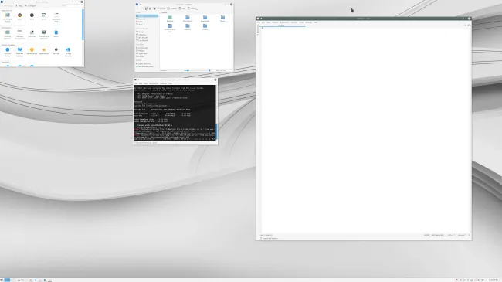Click the Find search icon in Dolphin toolbar
Viewport: 502px width, 282px height.
tap(161, 8)
